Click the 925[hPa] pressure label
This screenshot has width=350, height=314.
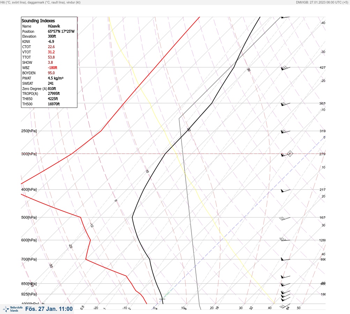(x=29, y=294)
